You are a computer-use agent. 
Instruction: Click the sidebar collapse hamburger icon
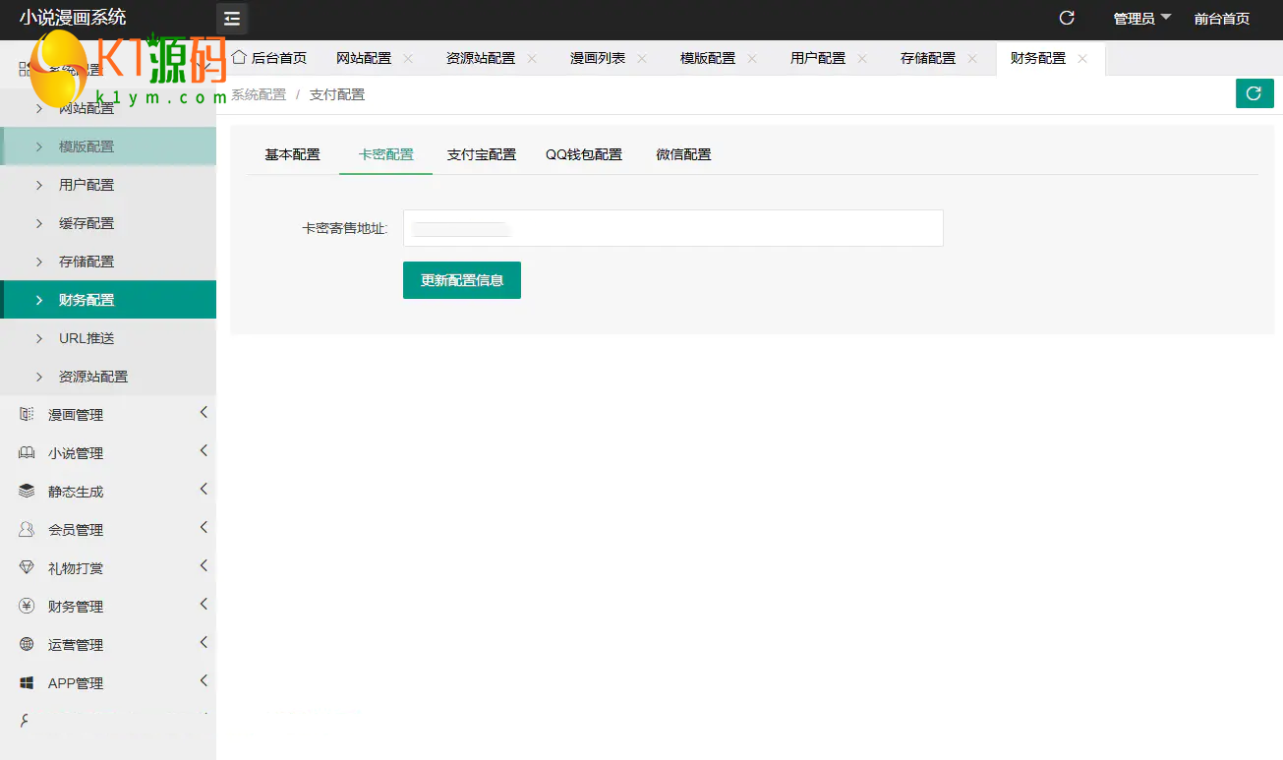[232, 19]
